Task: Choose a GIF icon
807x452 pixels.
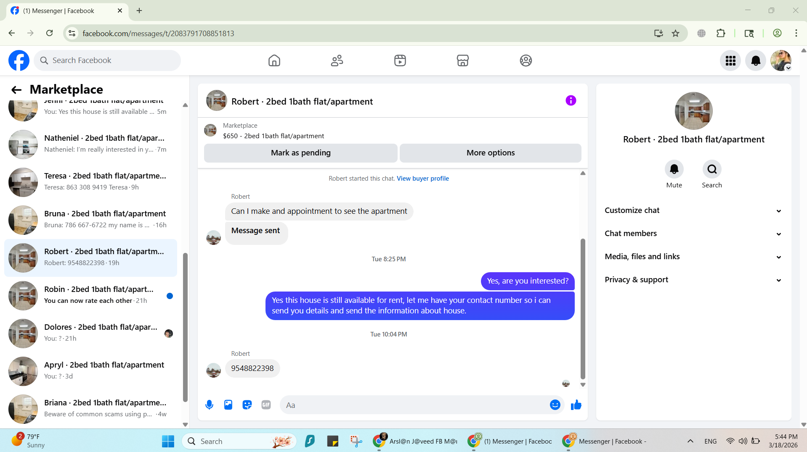Action: point(266,405)
